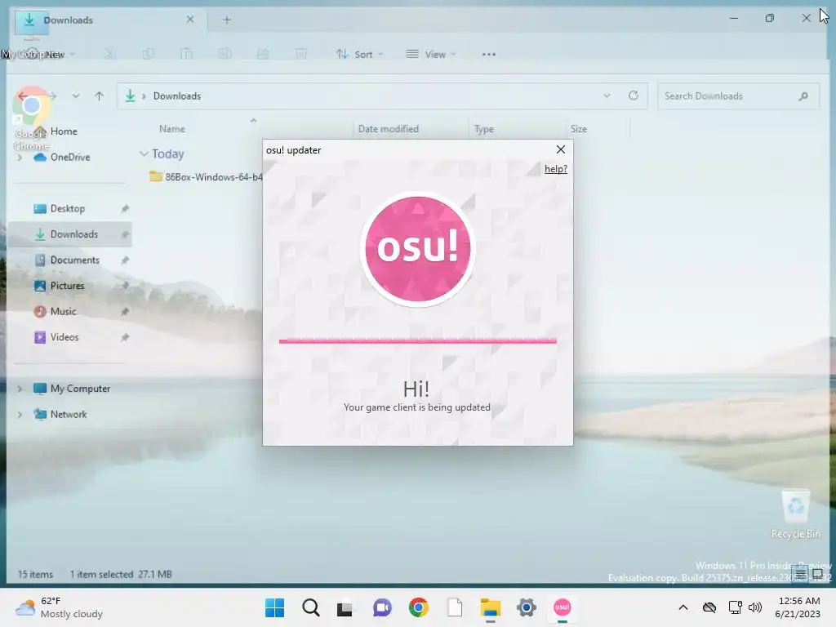Viewport: 836px width, 627px height.
Task: Sort by Date modified column header
Action: [x=388, y=129]
